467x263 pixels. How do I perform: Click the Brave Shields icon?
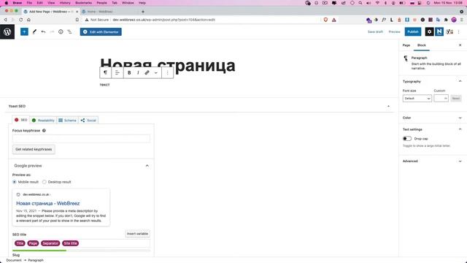tap(325, 20)
